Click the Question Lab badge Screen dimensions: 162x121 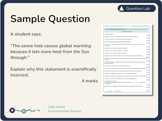[137, 8]
